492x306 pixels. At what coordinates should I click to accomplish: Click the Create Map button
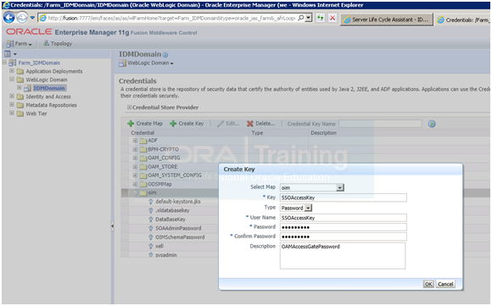tap(145, 124)
